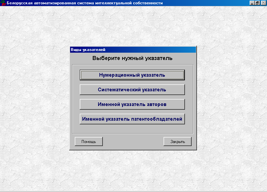Open the Нумерационный указатель index
This screenshot has width=267, height=192.
(x=132, y=75)
